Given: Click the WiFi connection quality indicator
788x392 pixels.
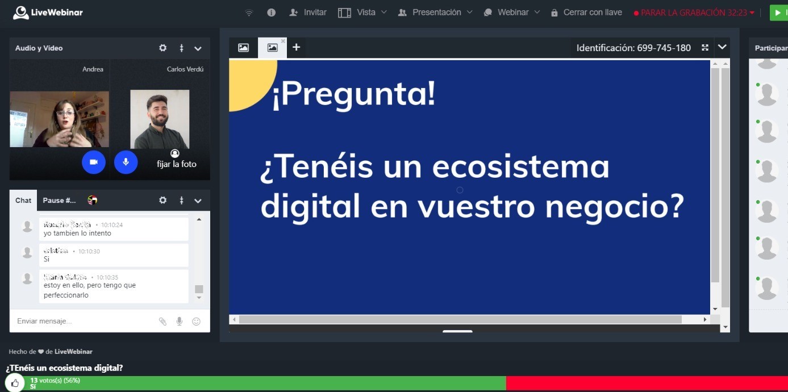Looking at the screenshot, I should (x=249, y=12).
